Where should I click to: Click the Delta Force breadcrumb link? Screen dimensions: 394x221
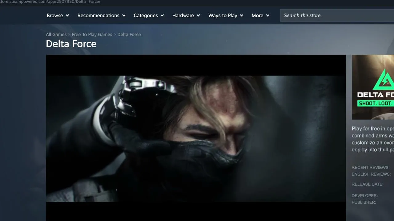click(129, 34)
